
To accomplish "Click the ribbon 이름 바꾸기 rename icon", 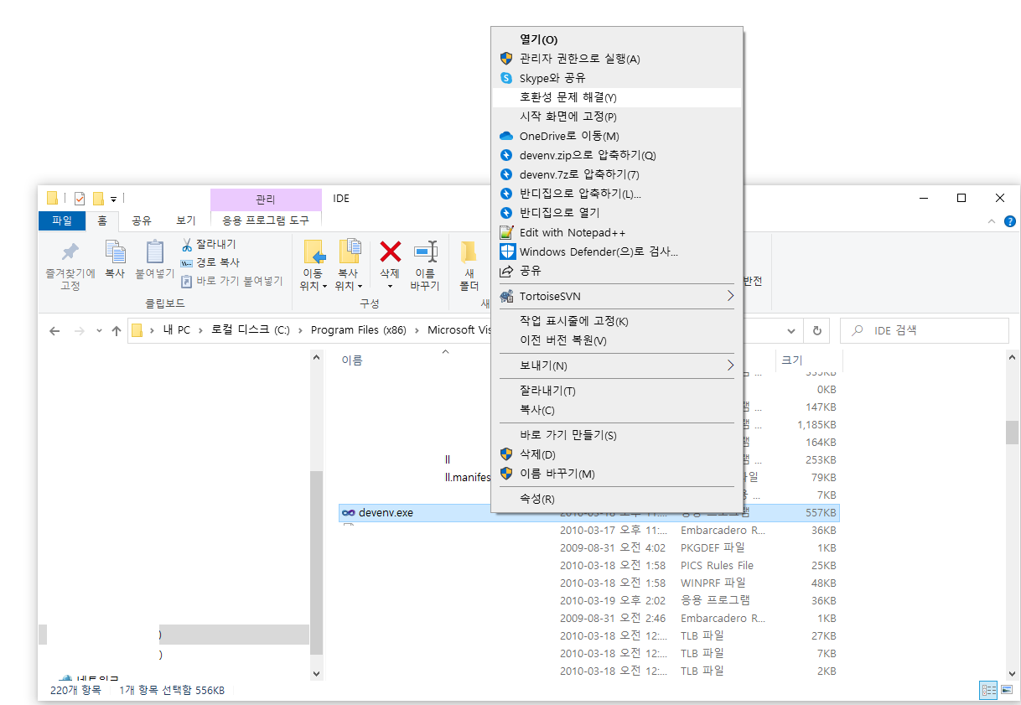I will [425, 251].
